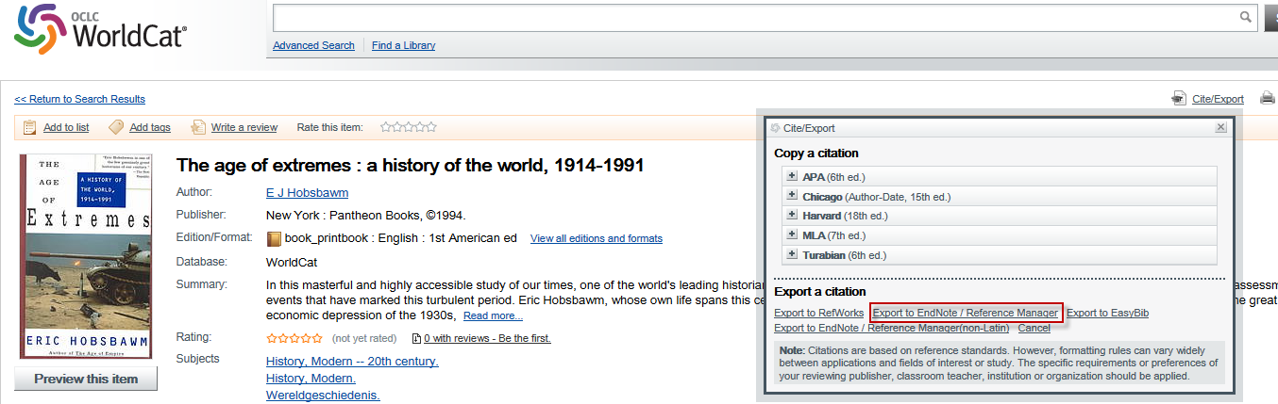Click the Cite/Export icon at top right
Image resolution: width=1278 pixels, height=404 pixels.
(1179, 98)
